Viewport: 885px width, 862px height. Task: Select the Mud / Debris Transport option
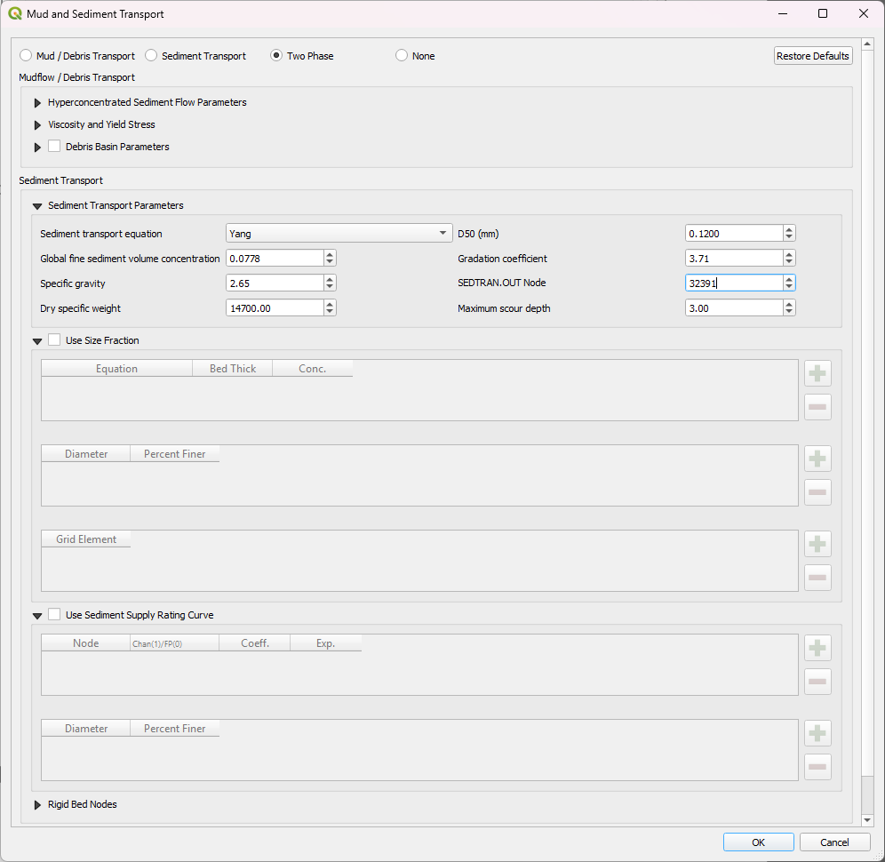click(26, 56)
